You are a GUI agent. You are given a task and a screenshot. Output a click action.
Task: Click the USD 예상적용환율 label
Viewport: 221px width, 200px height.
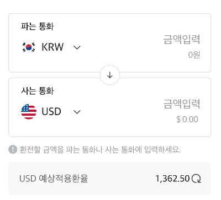point(54,179)
